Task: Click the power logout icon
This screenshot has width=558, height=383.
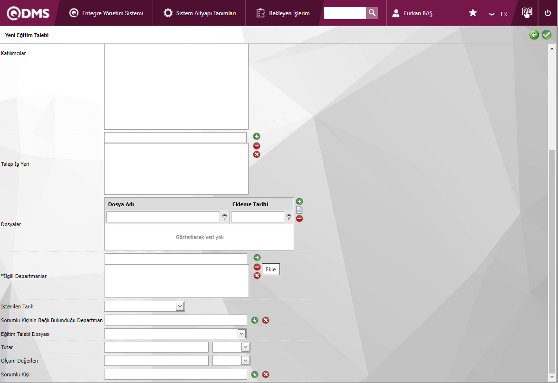Action: 548,13
